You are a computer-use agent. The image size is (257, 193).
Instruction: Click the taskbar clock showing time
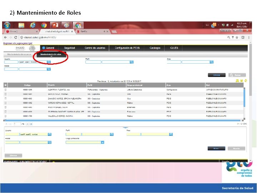click(242, 25)
